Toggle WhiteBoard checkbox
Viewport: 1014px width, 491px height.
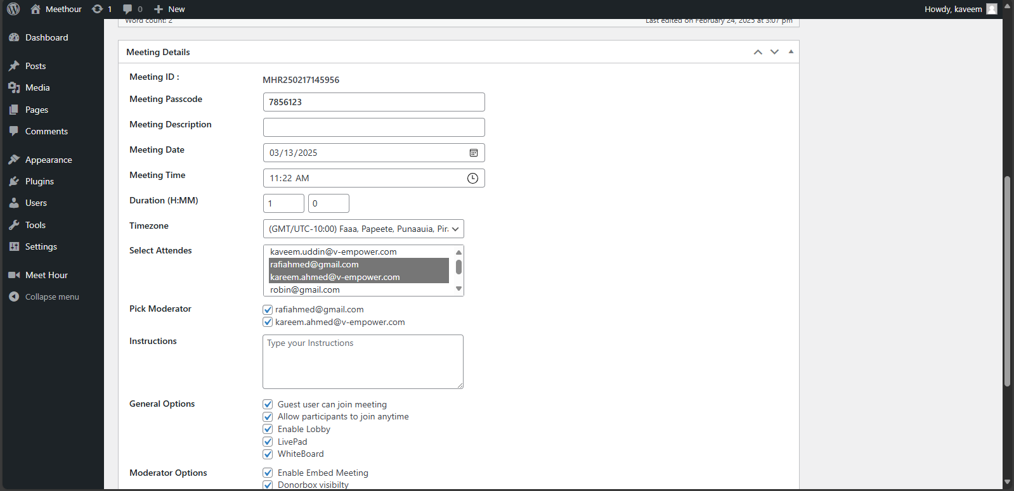pos(268,454)
